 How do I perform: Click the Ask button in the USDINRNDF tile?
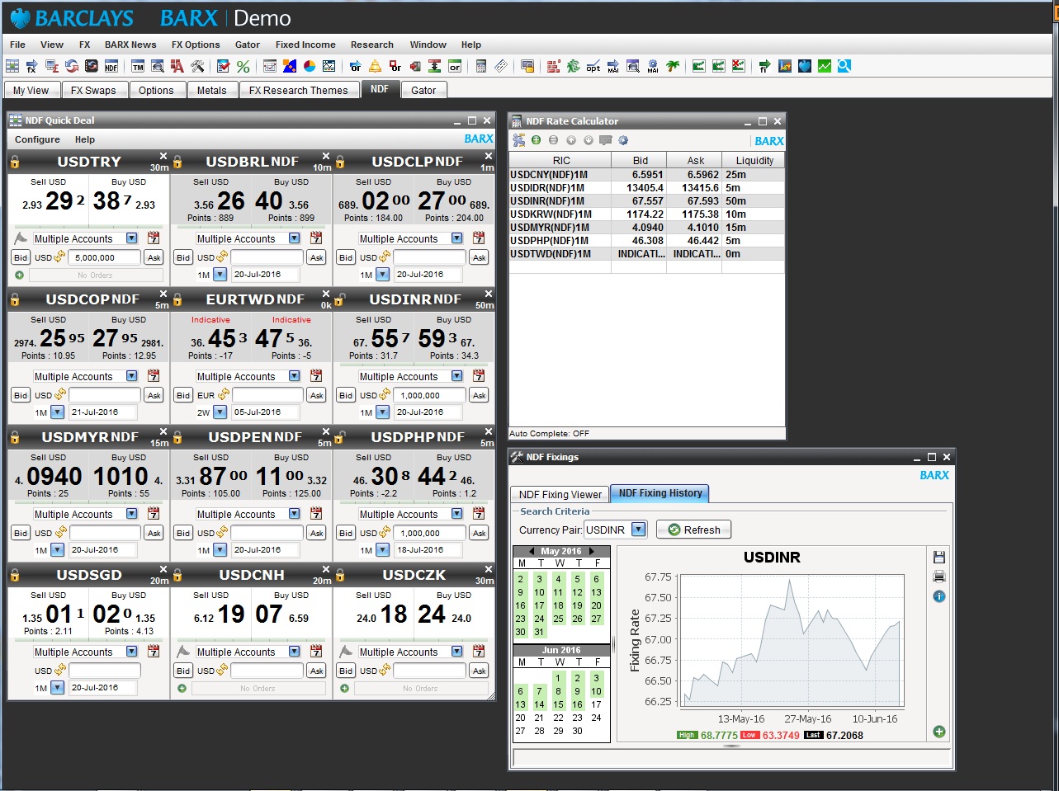pos(479,395)
